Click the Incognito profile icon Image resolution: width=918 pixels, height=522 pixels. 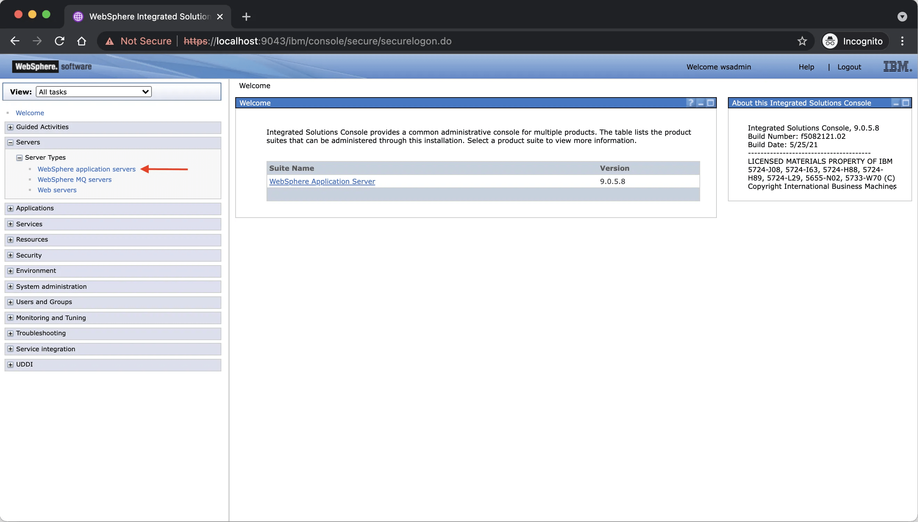830,41
